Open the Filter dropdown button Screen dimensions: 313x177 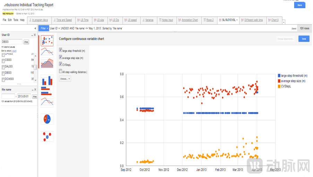click(44, 28)
